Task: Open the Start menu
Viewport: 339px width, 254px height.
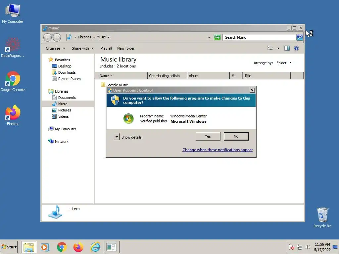Action: click(x=9, y=247)
